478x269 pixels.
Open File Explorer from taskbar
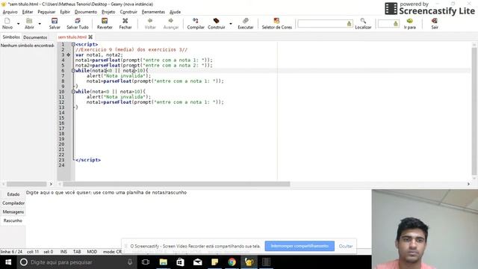pos(164,262)
